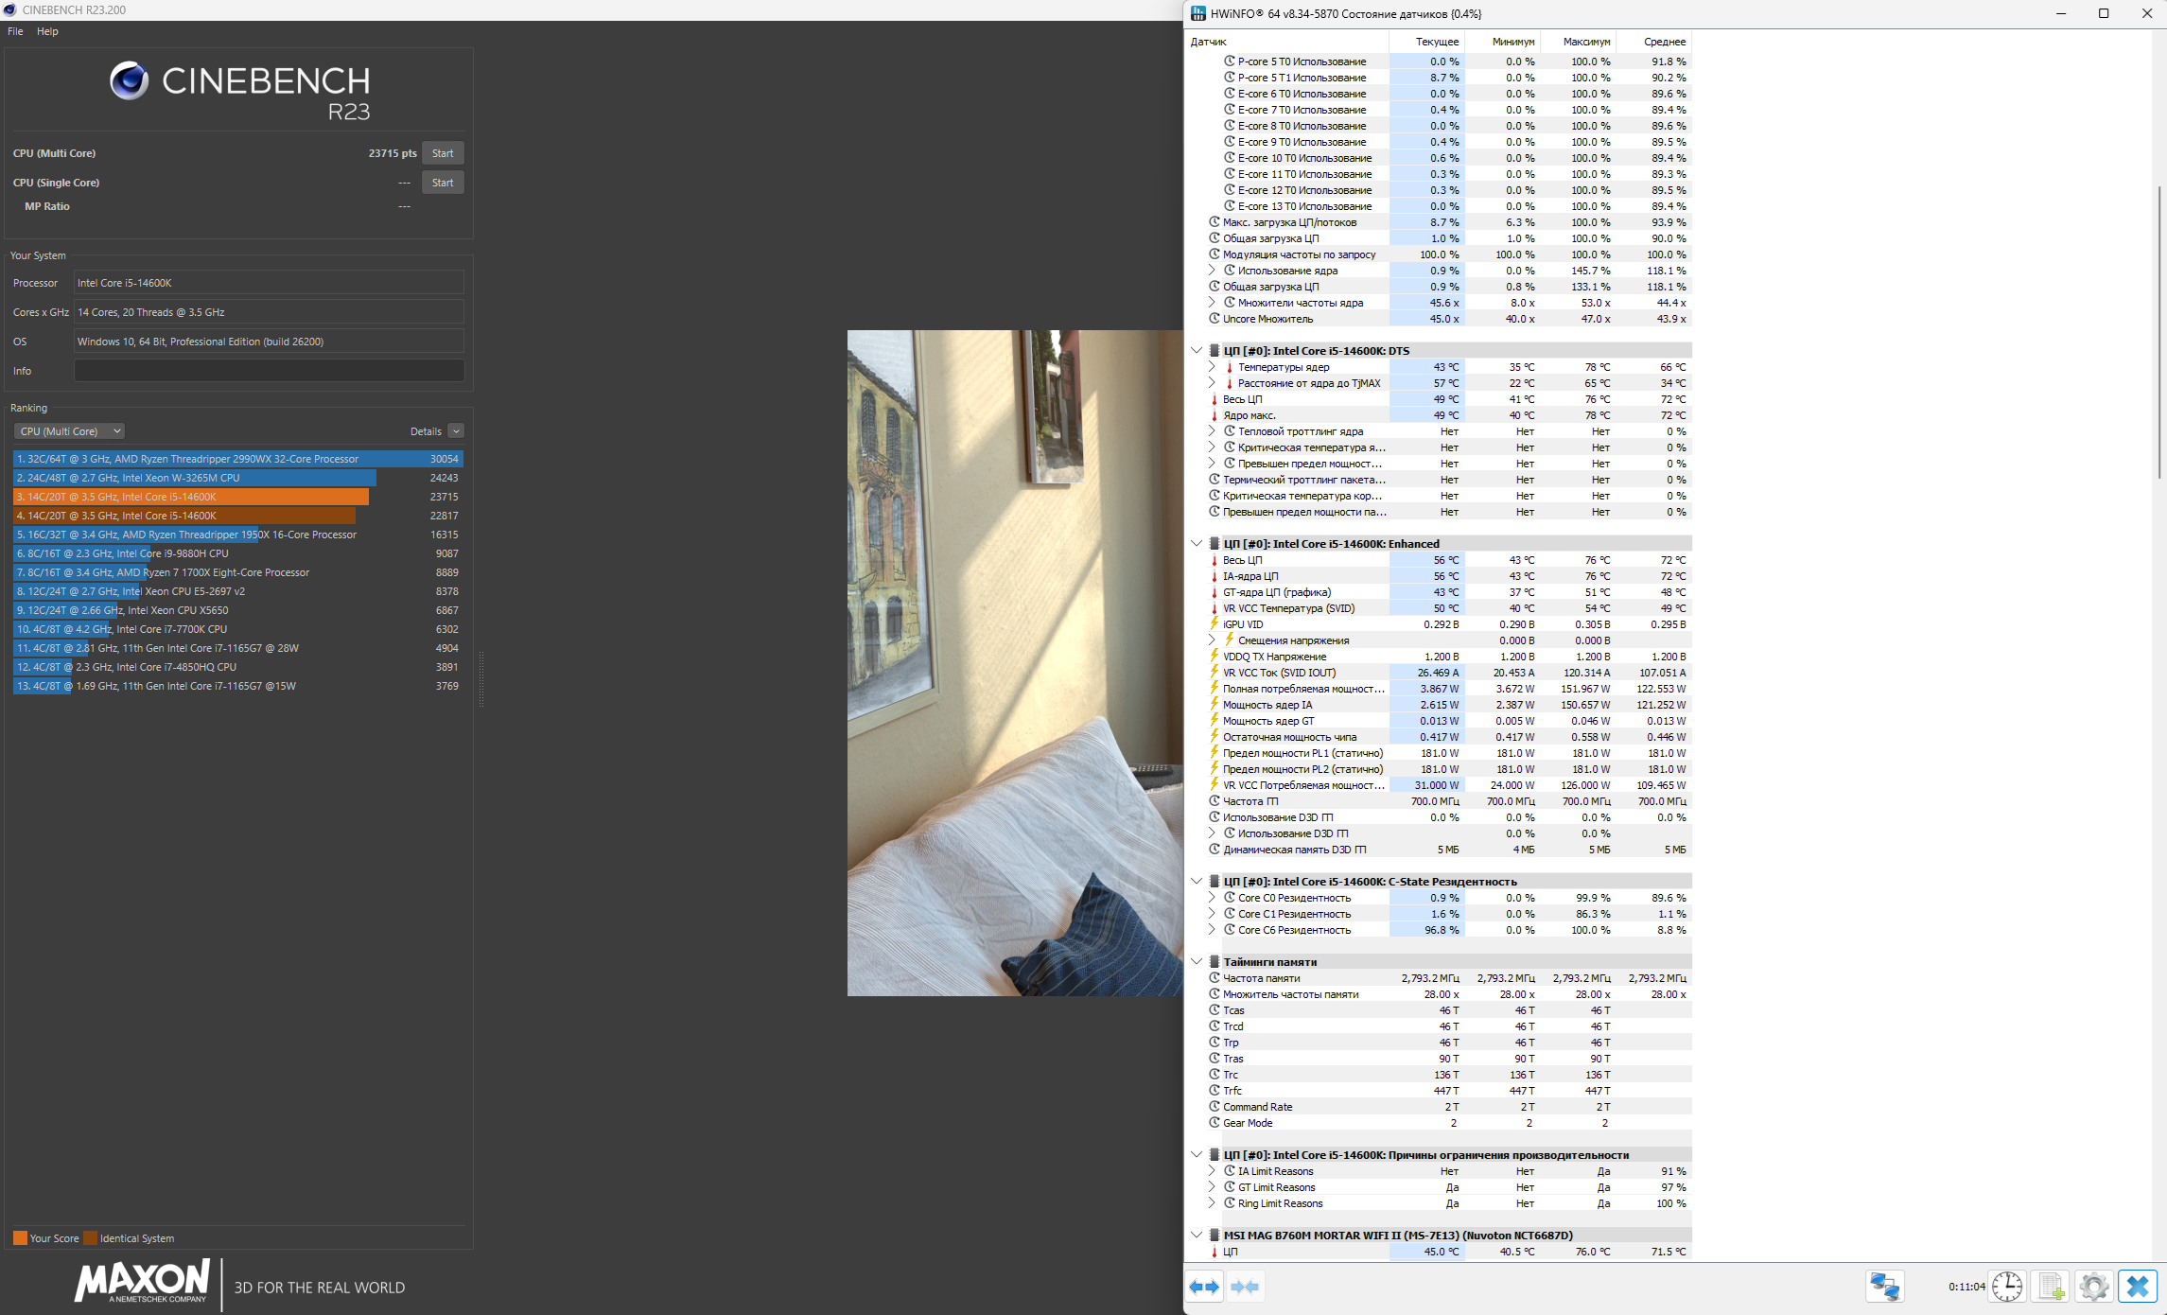2167x1315 pixels.
Task: Collapse the C-State Резидентность section
Action: [1197, 882]
